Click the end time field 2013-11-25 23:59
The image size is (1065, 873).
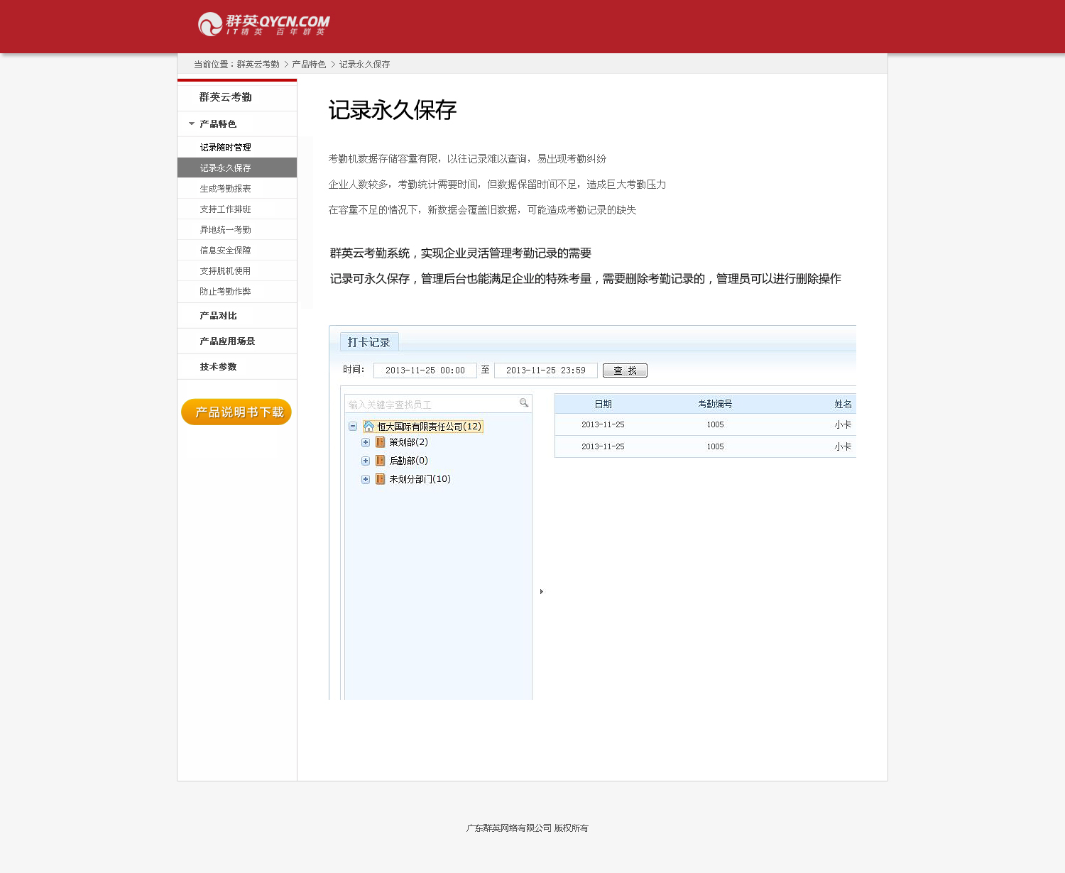[x=546, y=370]
